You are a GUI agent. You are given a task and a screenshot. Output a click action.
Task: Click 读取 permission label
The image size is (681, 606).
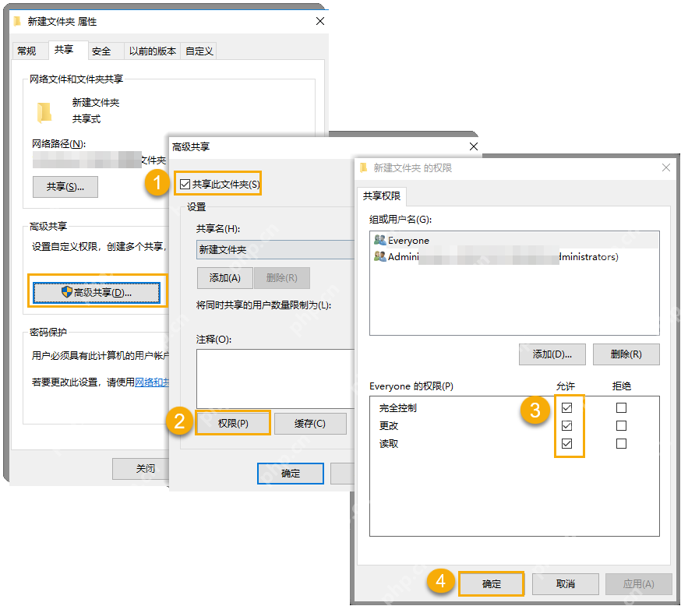coord(389,443)
